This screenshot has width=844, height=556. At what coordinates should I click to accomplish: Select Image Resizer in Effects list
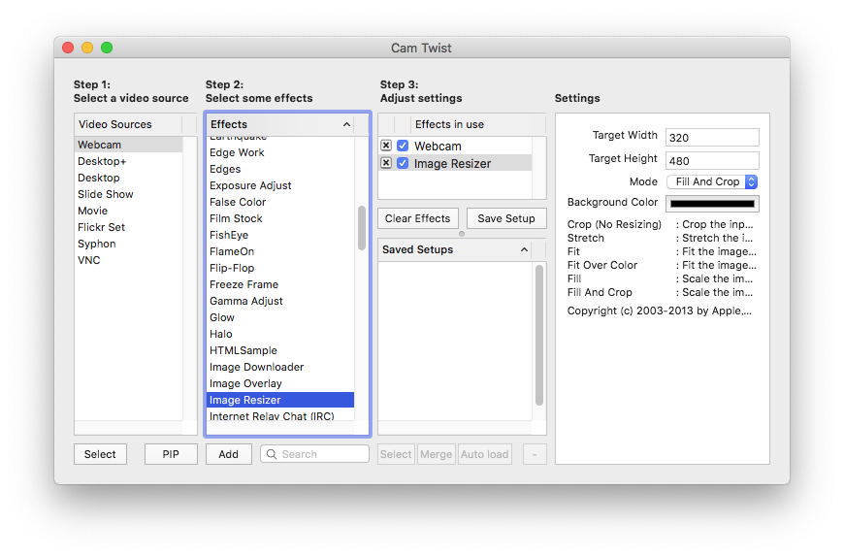(280, 400)
